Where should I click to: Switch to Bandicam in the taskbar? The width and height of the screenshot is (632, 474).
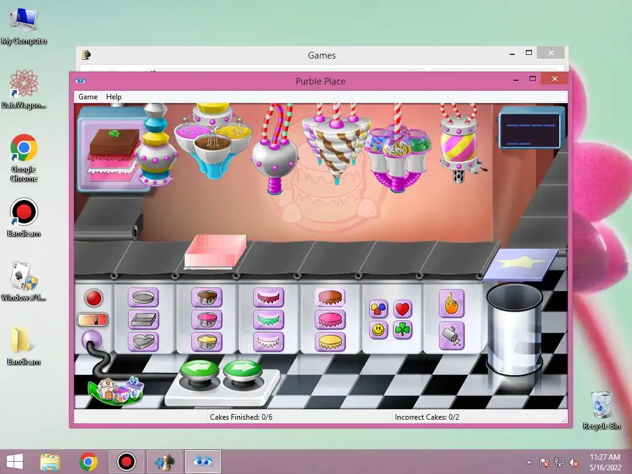tap(126, 462)
